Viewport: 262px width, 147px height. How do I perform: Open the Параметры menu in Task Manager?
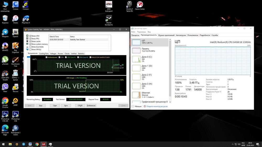coord(141,32)
